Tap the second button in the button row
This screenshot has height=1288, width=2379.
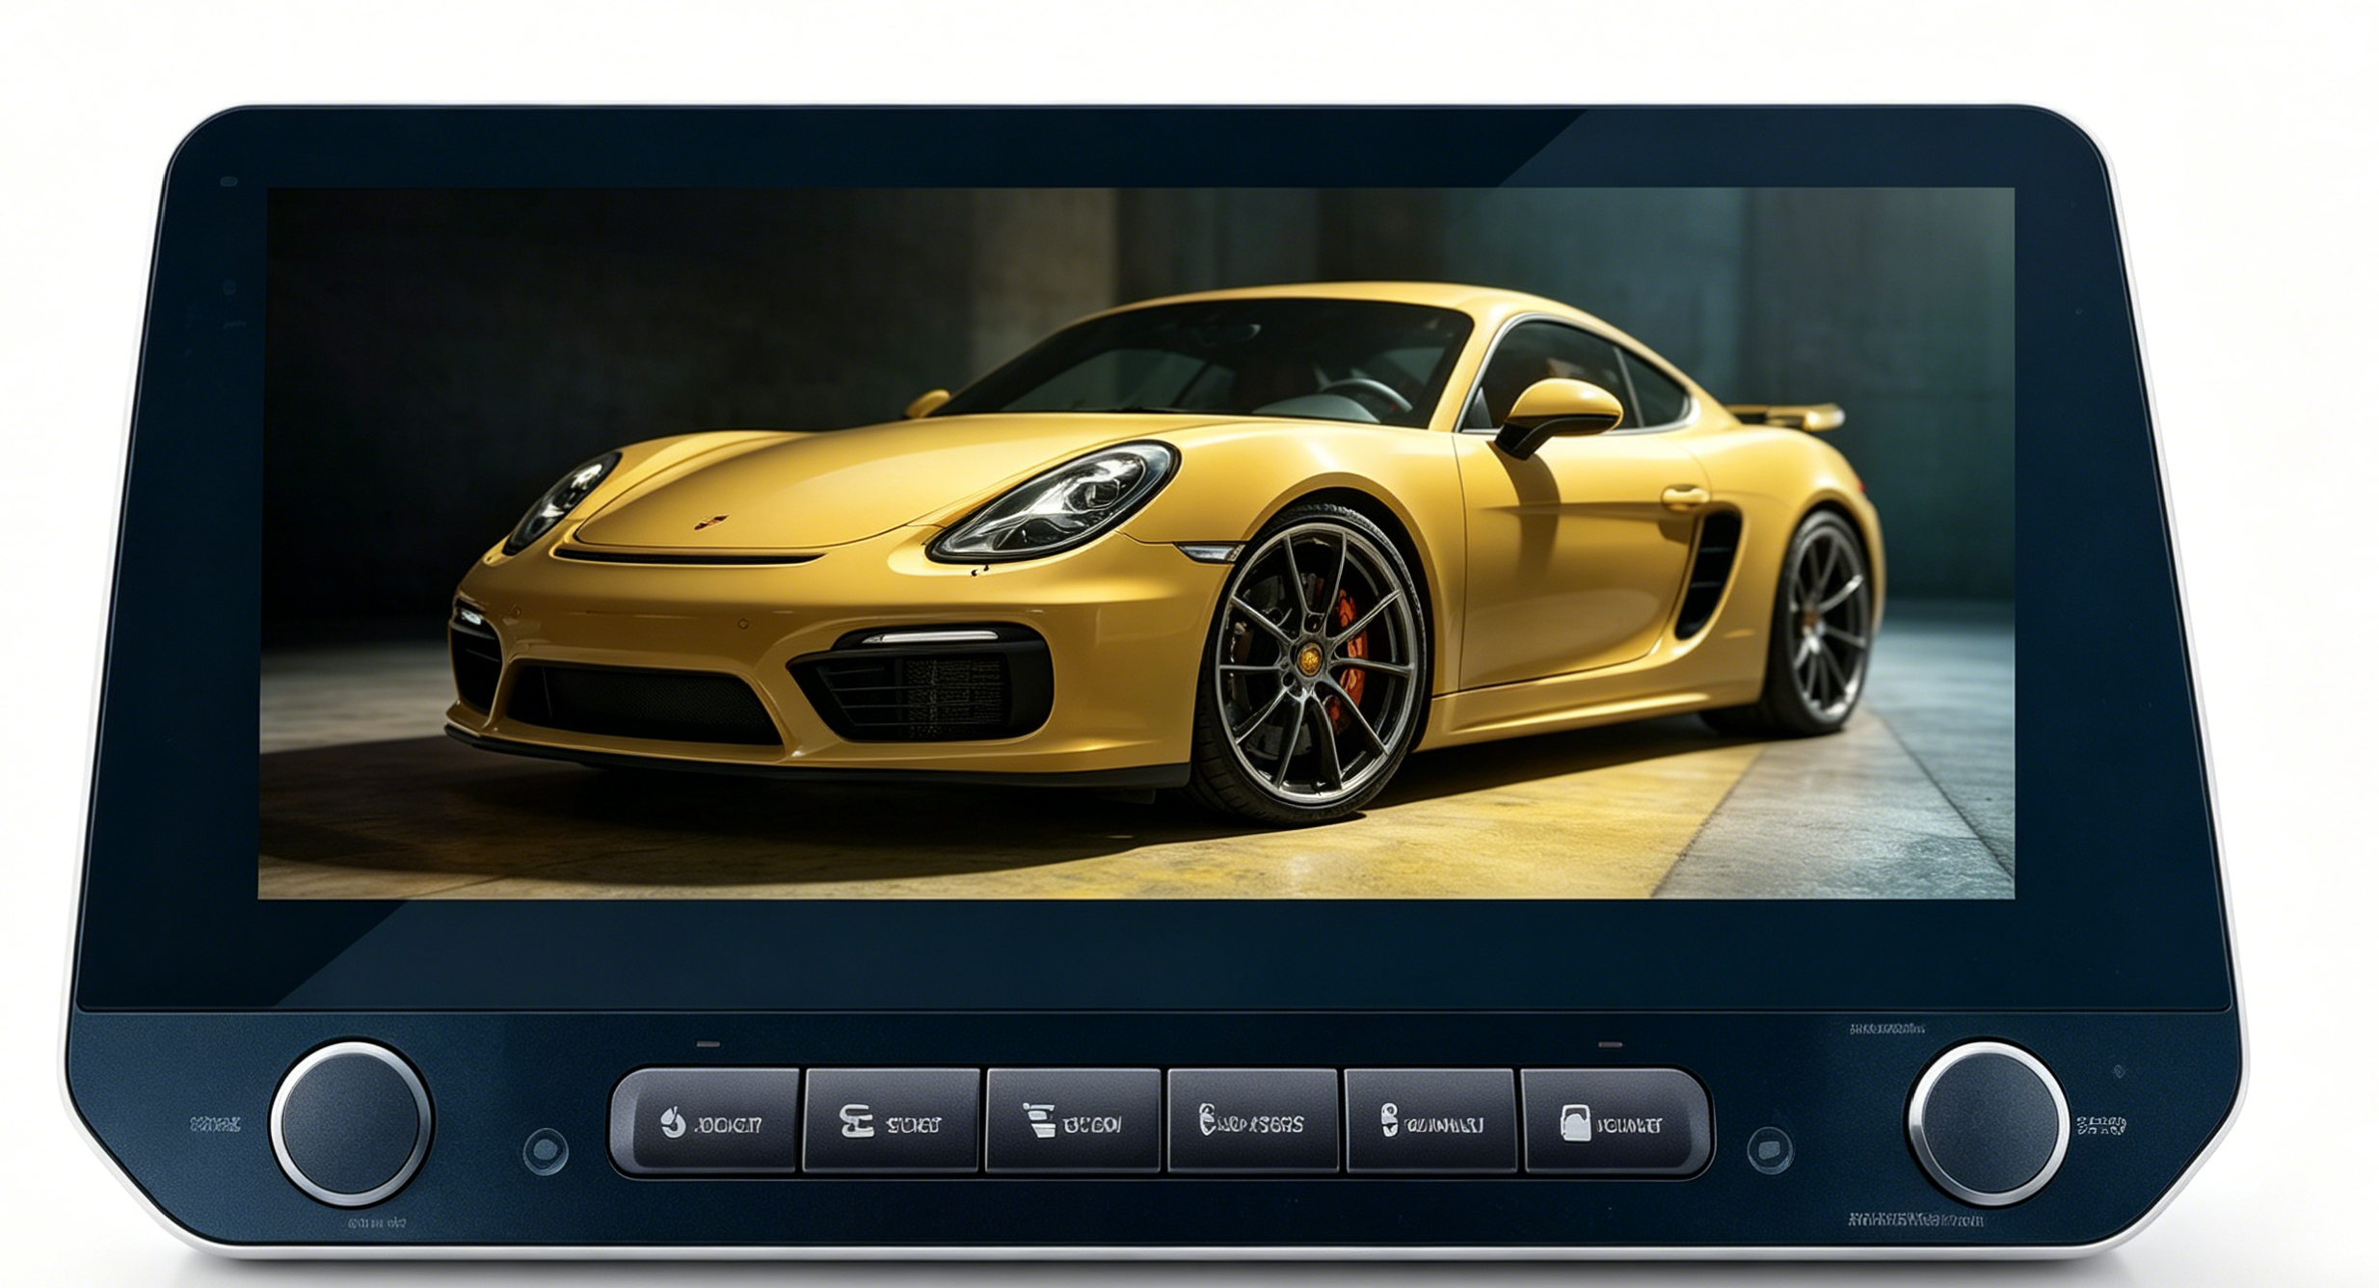892,1122
